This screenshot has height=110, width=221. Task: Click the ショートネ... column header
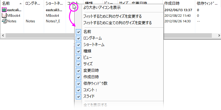click(x=55, y=4)
